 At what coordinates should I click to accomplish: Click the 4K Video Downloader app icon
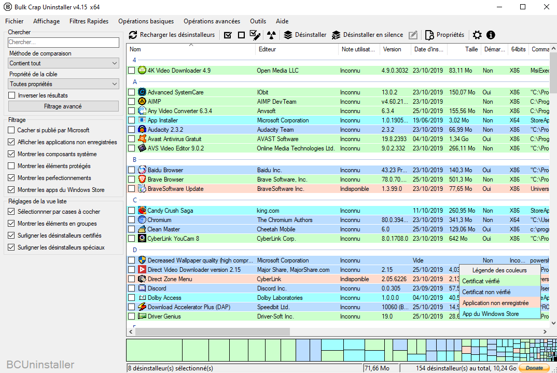click(x=142, y=71)
